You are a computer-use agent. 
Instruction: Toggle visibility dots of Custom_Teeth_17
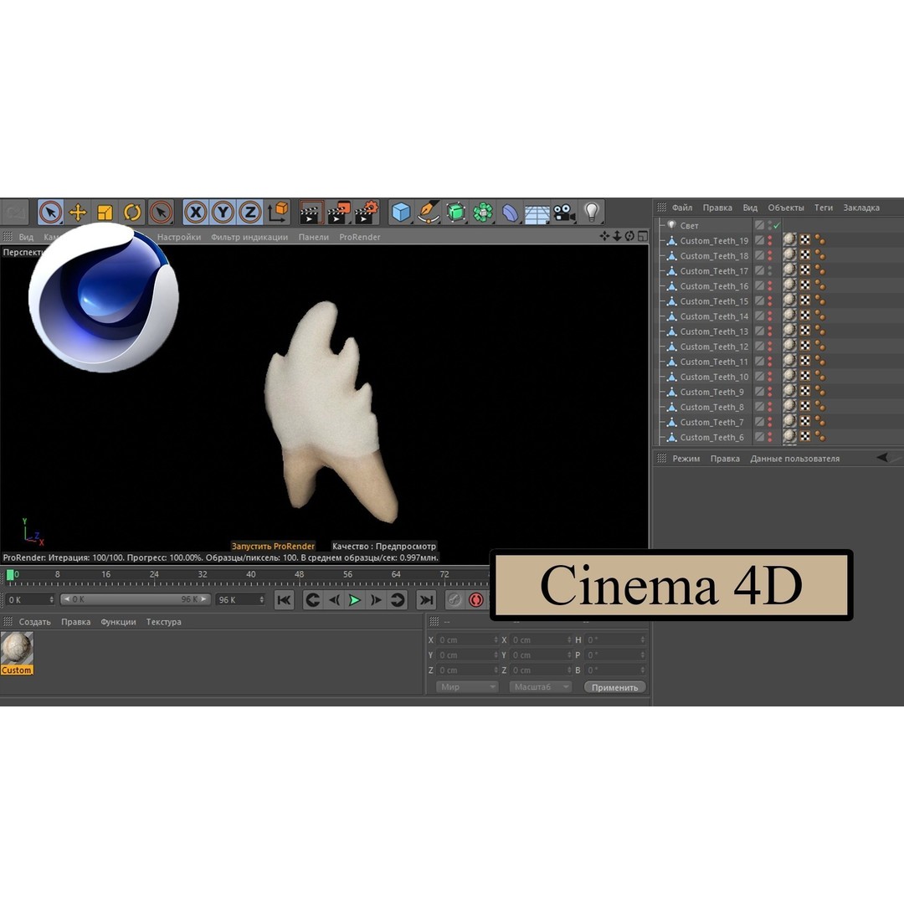pos(770,271)
